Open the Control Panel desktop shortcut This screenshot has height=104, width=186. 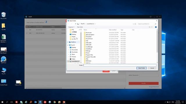(x=3, y=82)
